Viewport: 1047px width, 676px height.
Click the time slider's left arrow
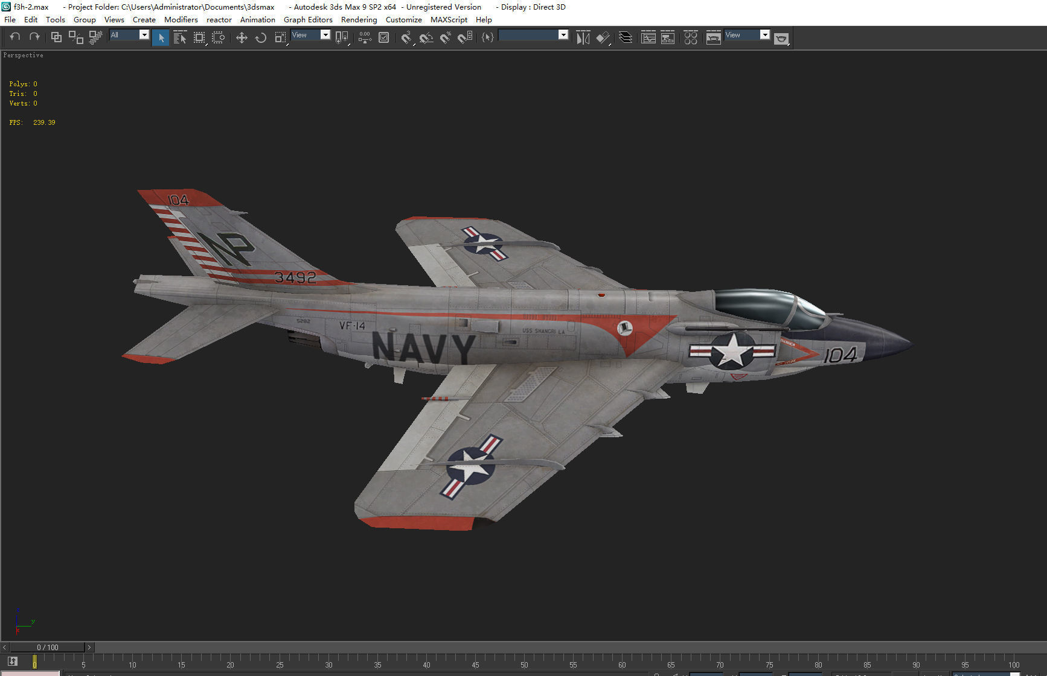click(5, 647)
